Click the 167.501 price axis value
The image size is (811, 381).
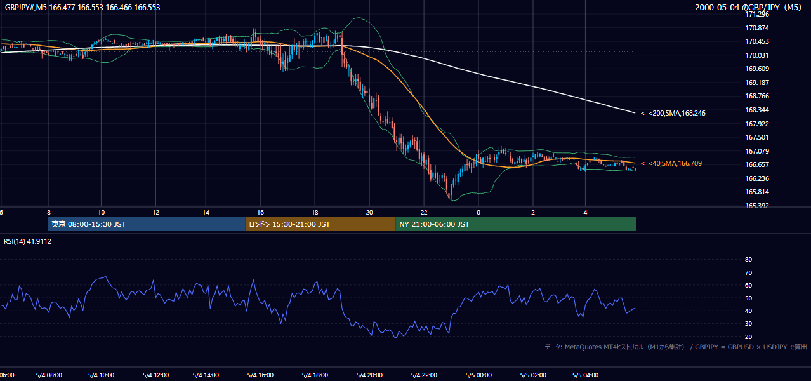click(757, 137)
